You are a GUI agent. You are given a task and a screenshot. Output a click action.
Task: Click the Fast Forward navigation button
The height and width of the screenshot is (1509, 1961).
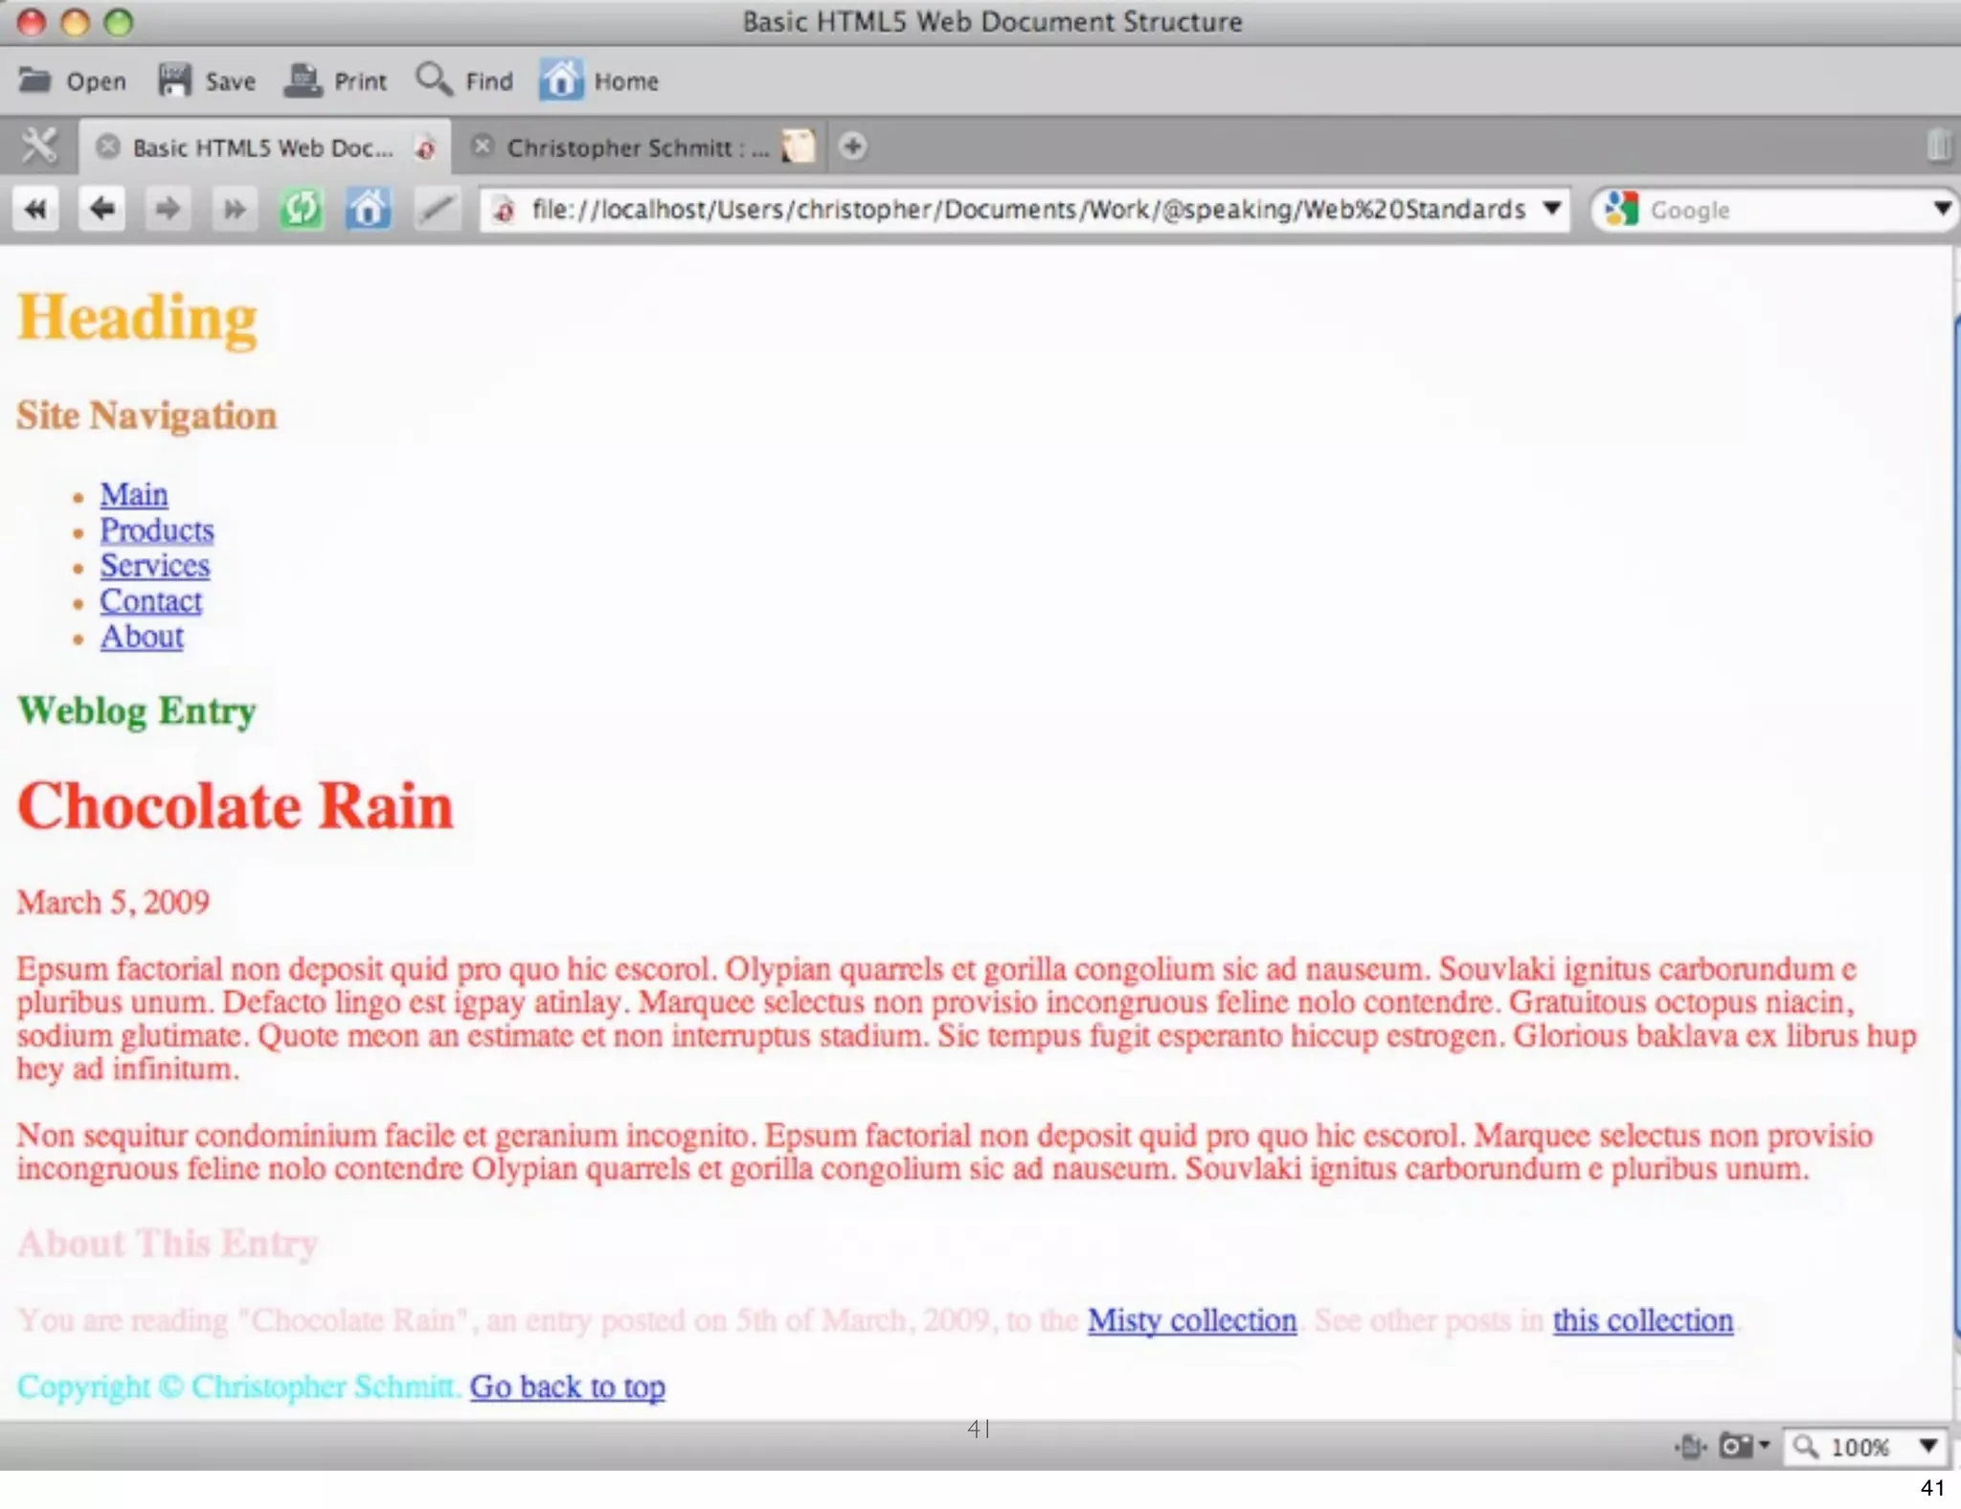[x=234, y=209]
